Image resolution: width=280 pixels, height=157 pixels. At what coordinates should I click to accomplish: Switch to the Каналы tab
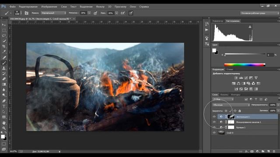224,95
